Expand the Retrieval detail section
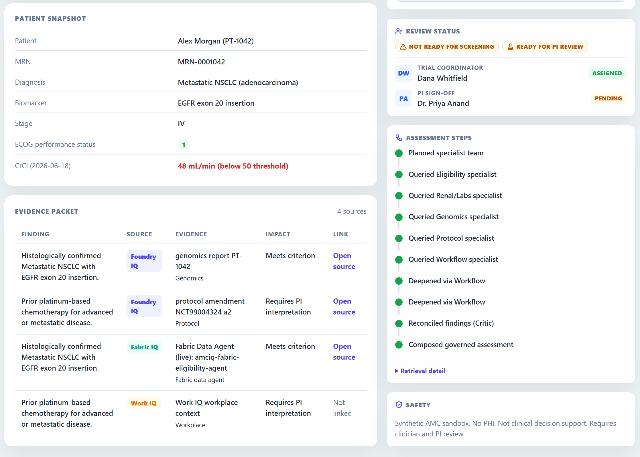 point(420,371)
